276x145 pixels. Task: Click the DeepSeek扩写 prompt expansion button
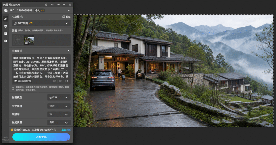coord(23,81)
